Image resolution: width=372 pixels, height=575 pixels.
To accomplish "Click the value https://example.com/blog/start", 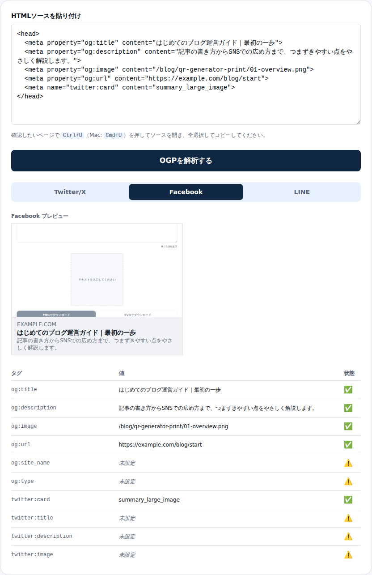I will 160,445.
